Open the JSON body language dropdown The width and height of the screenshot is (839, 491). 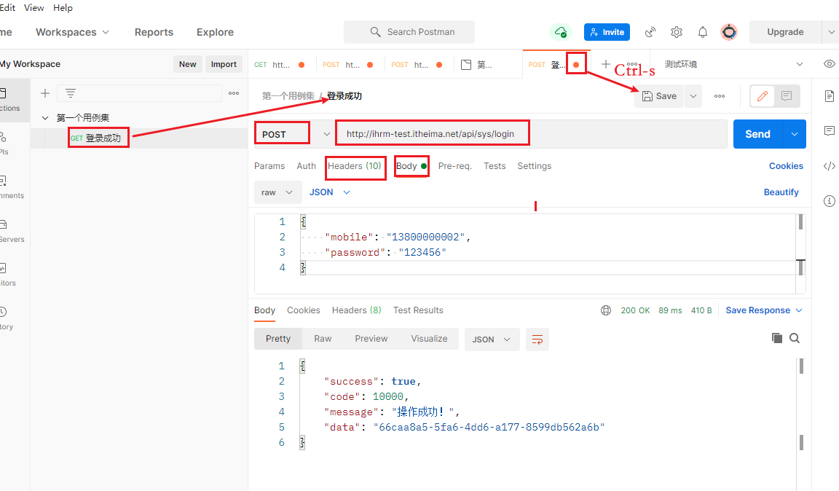[x=330, y=192]
